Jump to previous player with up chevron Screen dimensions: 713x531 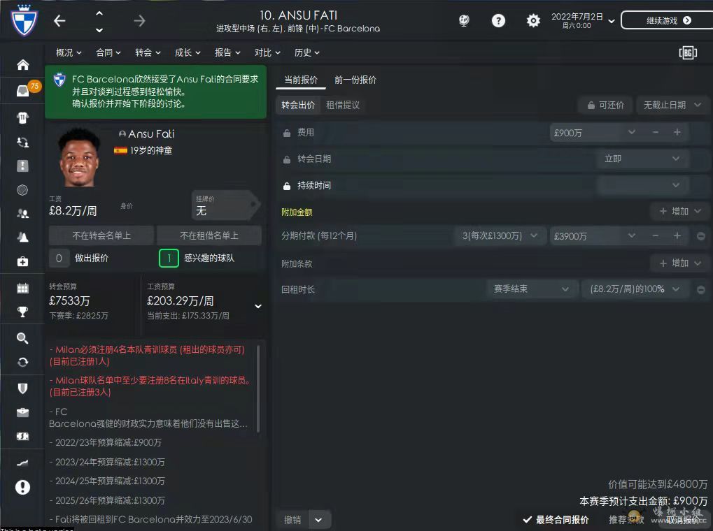click(99, 13)
